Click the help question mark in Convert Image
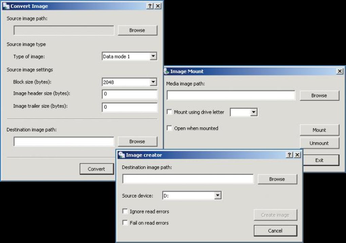346x243 pixels. tap(150, 6)
